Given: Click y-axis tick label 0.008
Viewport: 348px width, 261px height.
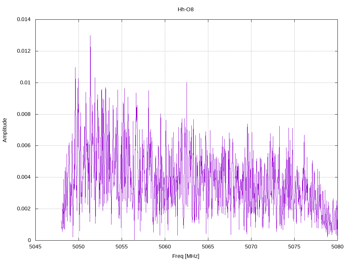Looking at the screenshot, I should tap(24, 114).
